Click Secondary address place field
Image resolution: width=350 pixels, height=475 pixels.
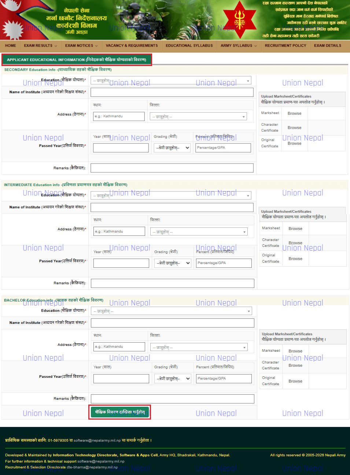pyautogui.click(x=119, y=116)
